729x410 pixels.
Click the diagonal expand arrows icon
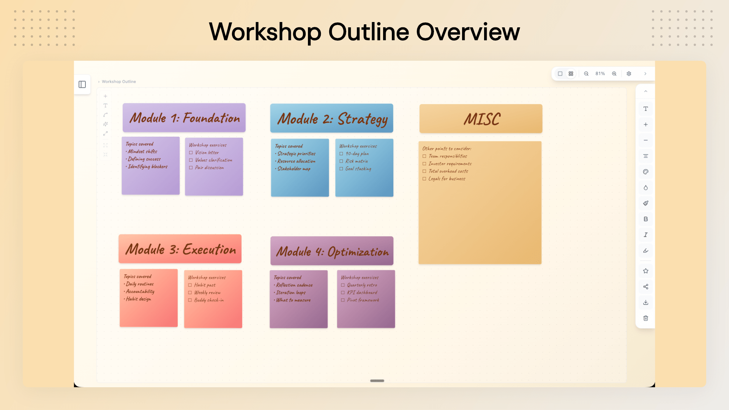point(106,134)
